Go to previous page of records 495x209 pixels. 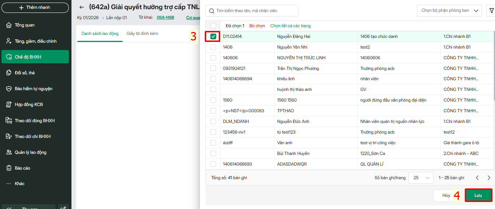click(x=477, y=178)
